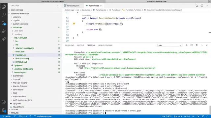Click the LF end-of-line status item
Image resolution: width=211 pixels, height=118 pixels.
[x=193, y=116]
